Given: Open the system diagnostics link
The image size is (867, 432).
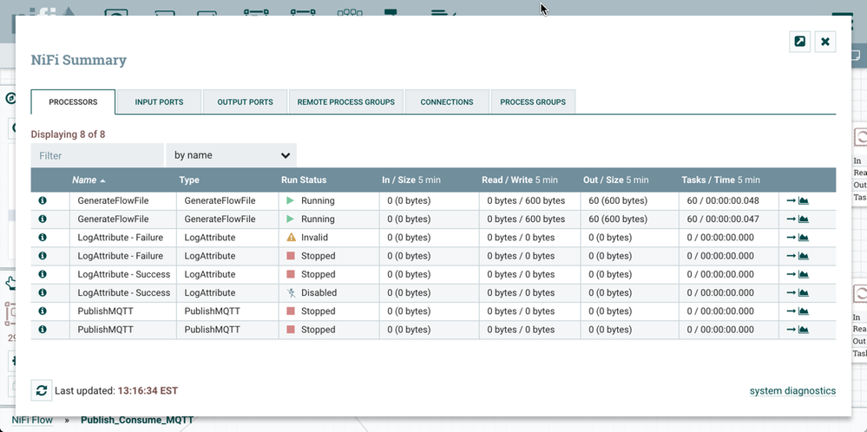Looking at the screenshot, I should (792, 391).
